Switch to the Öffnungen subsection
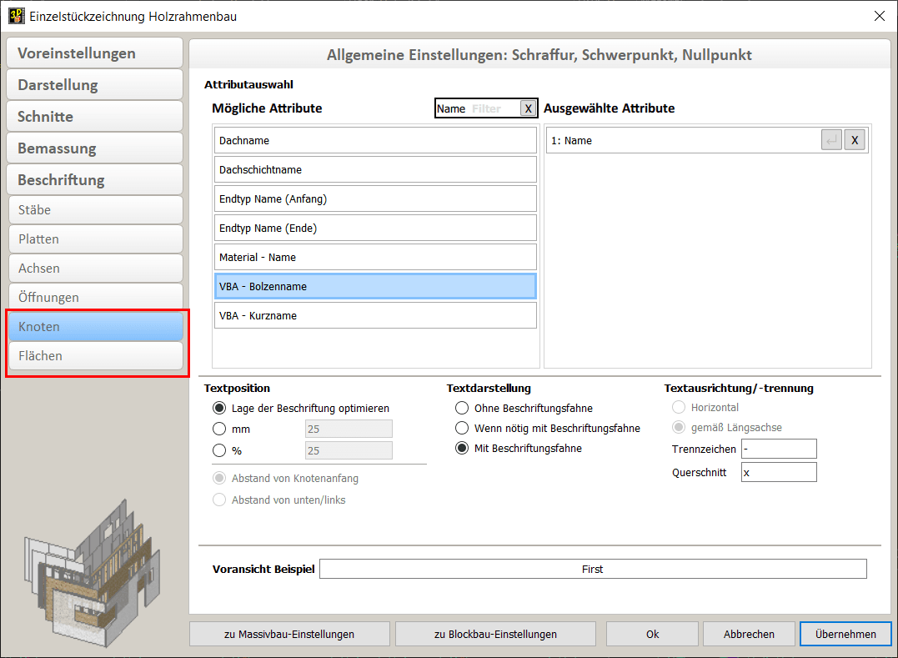This screenshot has height=658, width=898. [x=96, y=297]
